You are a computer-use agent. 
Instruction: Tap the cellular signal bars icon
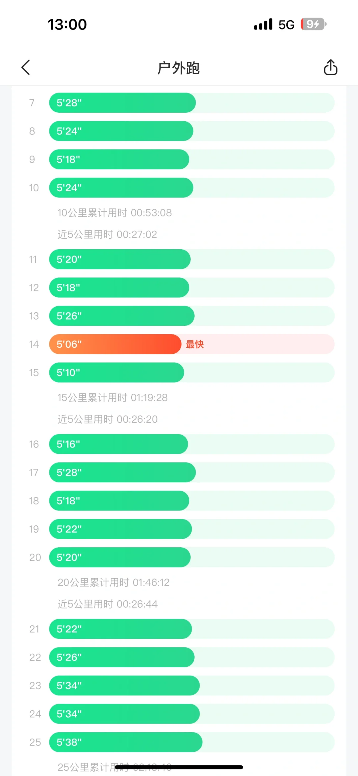pos(263,24)
